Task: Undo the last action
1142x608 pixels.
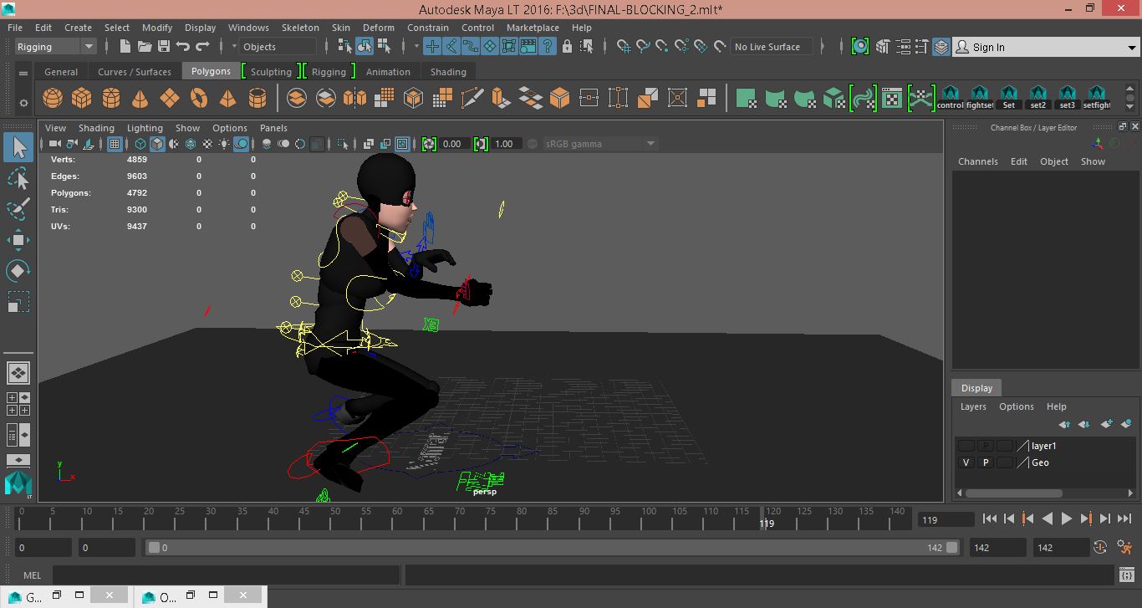Action: (183, 47)
